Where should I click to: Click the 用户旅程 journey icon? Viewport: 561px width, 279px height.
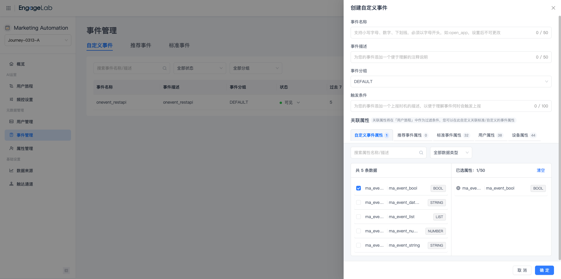[11, 86]
